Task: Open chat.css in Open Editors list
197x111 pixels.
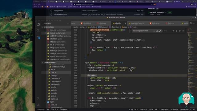Action: click(56, 30)
